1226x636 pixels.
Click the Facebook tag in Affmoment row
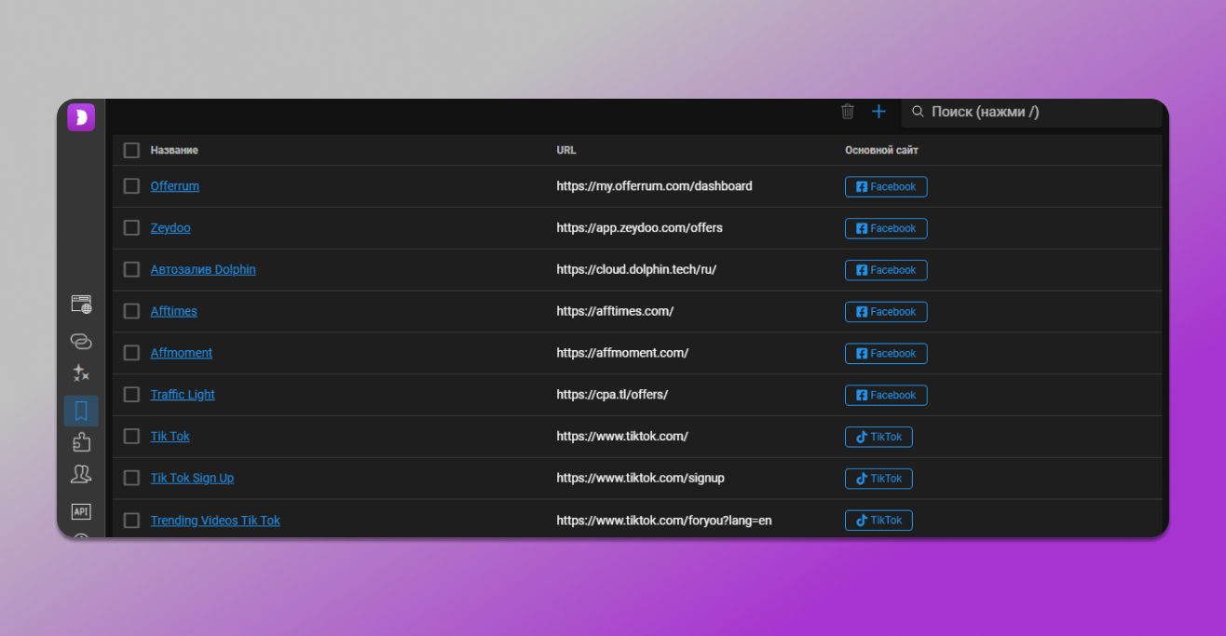tap(885, 354)
